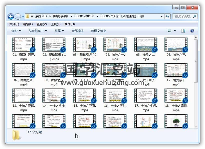Expand the arrow after 系统 (E:)
205x149 pixels.
click(x=50, y=16)
